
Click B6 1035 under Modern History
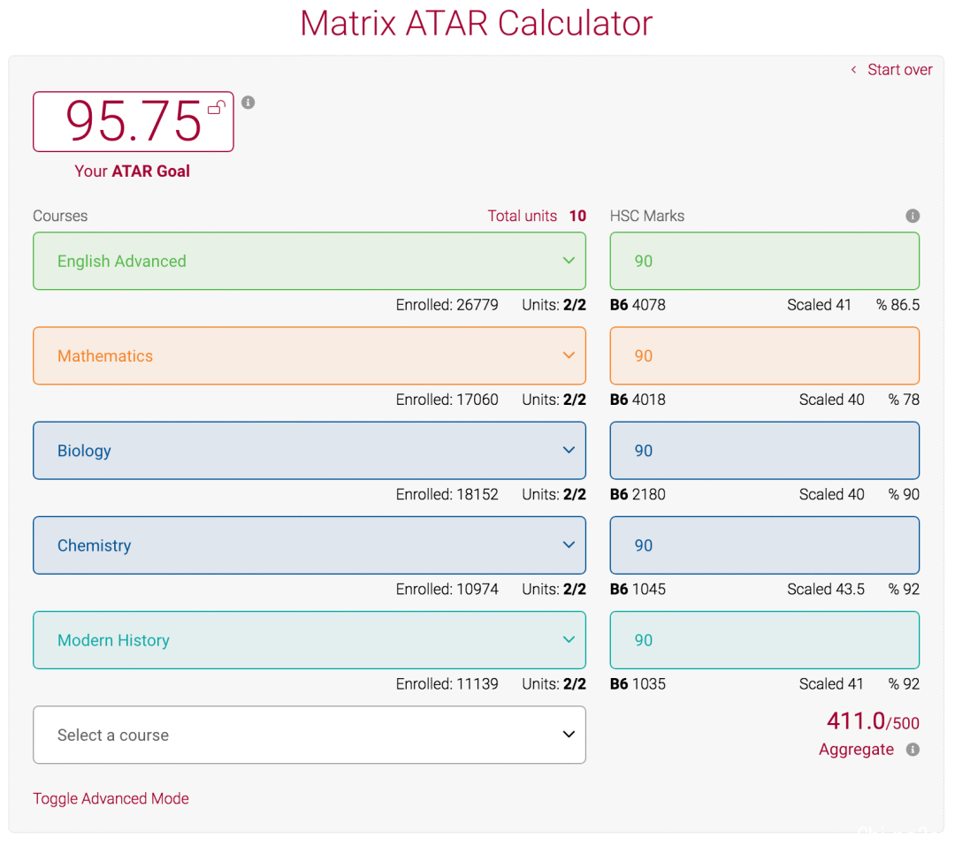point(638,684)
